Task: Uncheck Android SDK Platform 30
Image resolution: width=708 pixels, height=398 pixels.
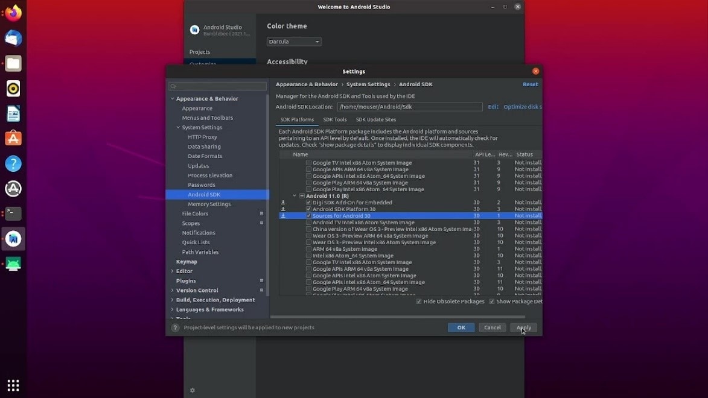Action: 308,209
